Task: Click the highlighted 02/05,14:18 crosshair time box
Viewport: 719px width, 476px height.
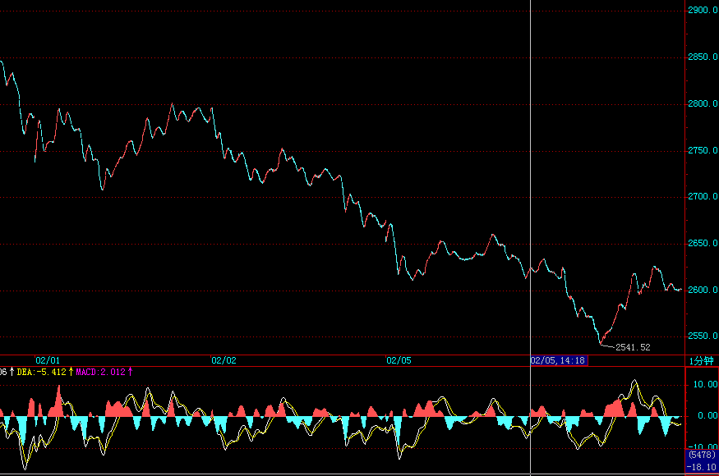Action: 558,360
